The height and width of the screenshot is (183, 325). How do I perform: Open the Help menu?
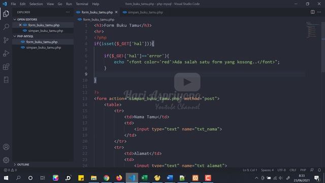tap(95, 4)
